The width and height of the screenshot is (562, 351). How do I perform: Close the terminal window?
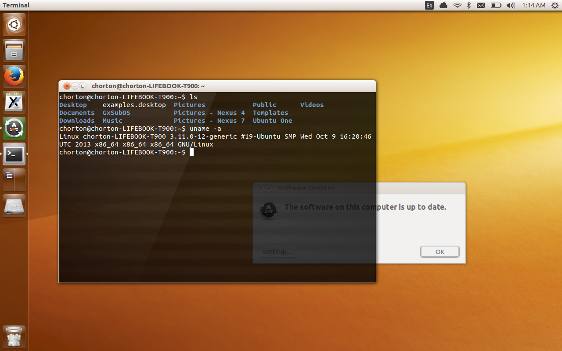[67, 86]
